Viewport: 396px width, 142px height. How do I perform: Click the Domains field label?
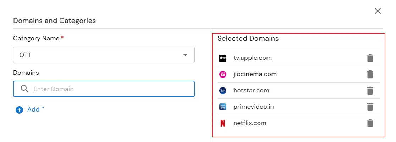(x=26, y=73)
